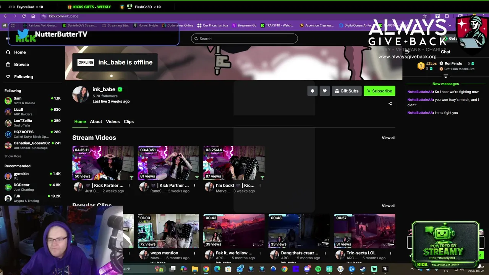
Task: Switch to the Videos tab
Action: (113, 121)
